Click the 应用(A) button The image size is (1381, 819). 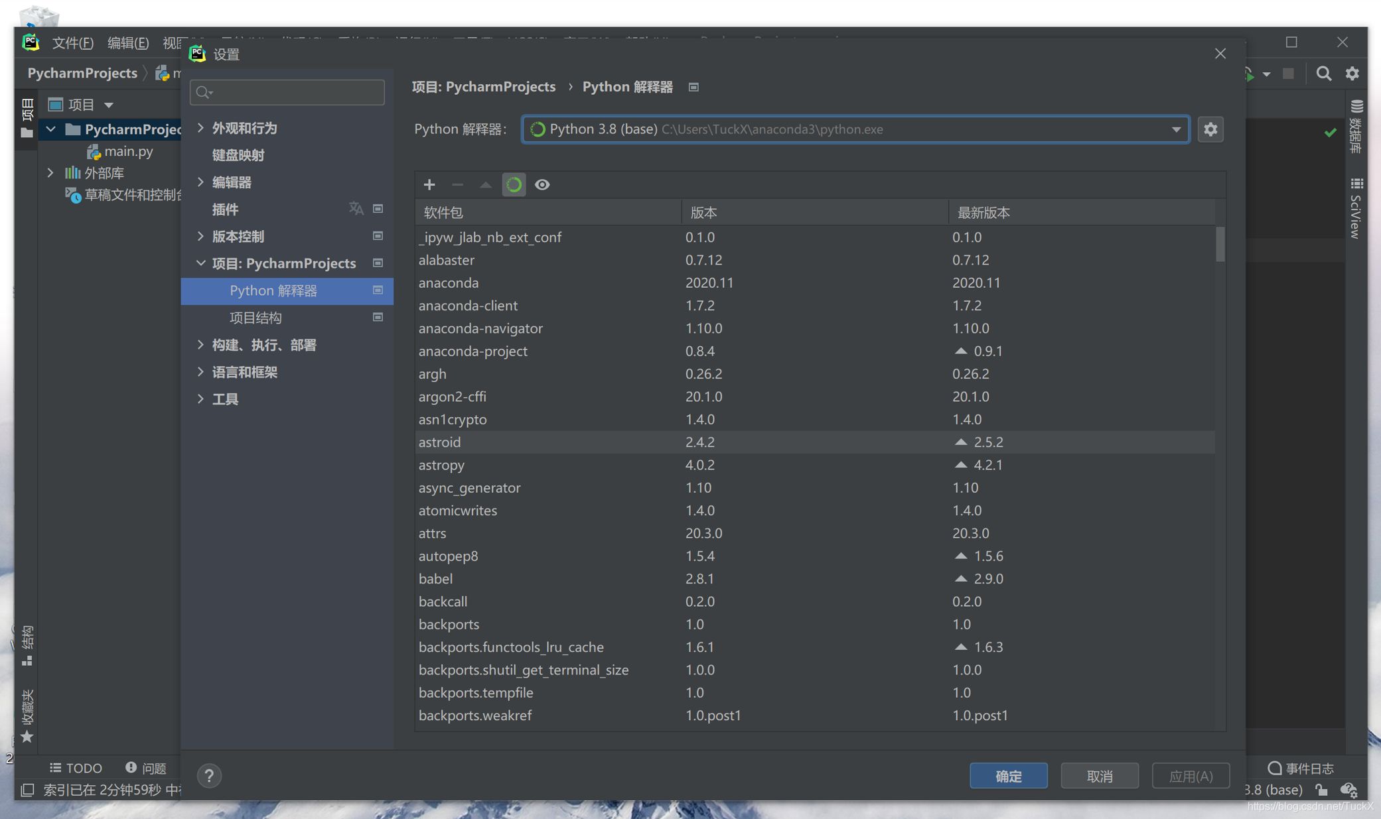tap(1191, 775)
